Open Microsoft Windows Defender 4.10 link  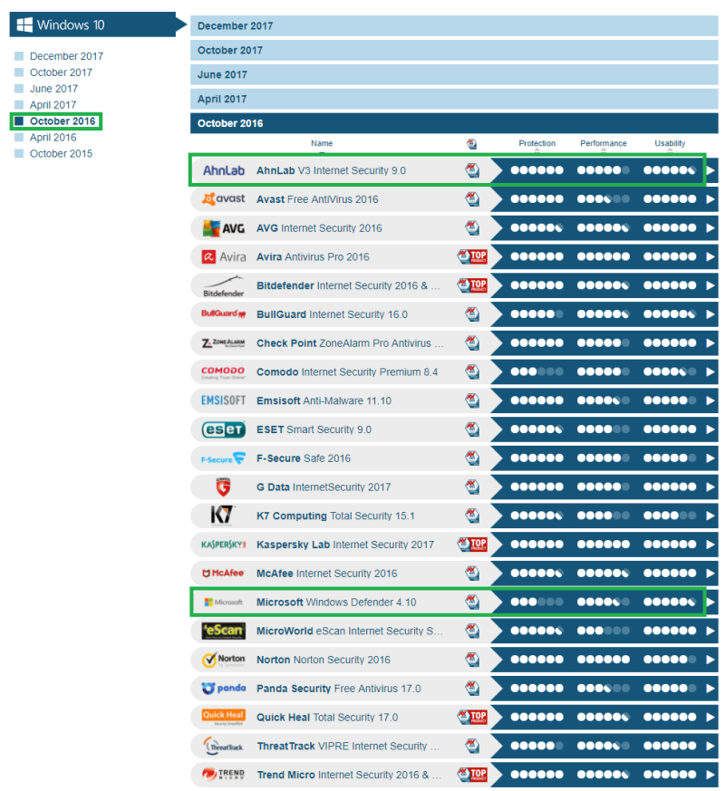point(336,602)
